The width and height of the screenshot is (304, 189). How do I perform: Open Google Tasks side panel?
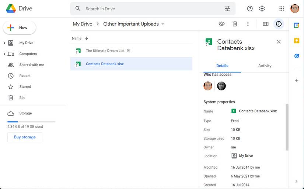pyautogui.click(x=296, y=56)
